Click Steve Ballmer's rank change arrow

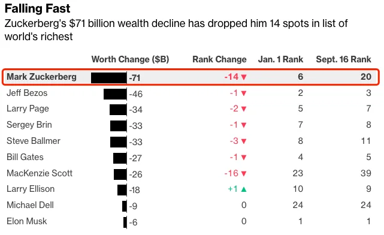pyautogui.click(x=244, y=141)
